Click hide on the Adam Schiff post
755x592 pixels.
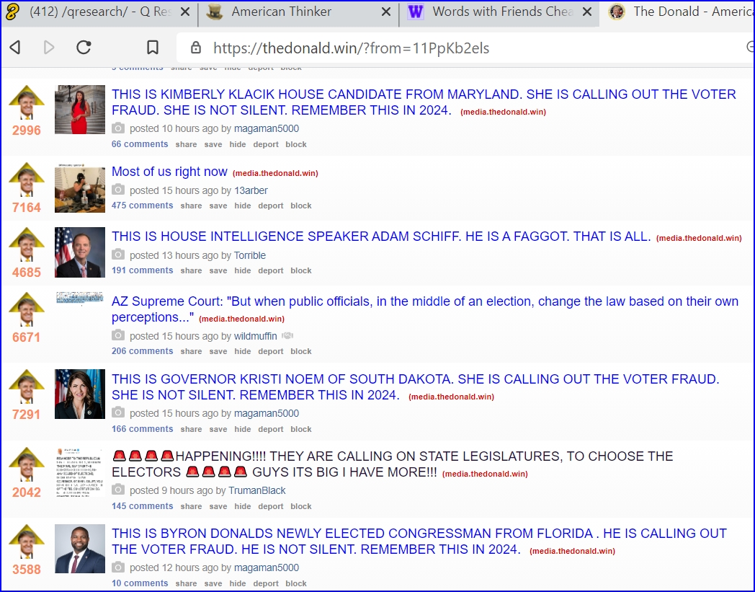coord(243,270)
